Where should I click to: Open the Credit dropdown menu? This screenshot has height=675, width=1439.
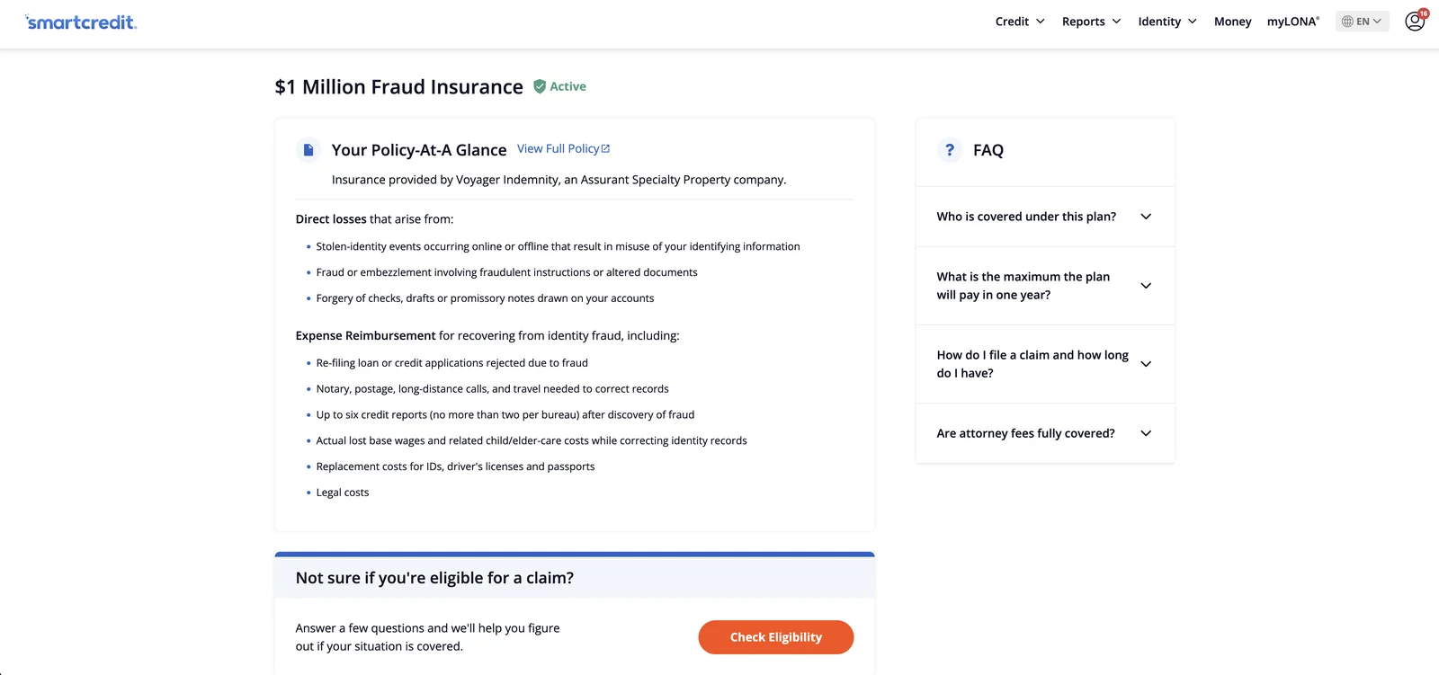click(x=1020, y=22)
